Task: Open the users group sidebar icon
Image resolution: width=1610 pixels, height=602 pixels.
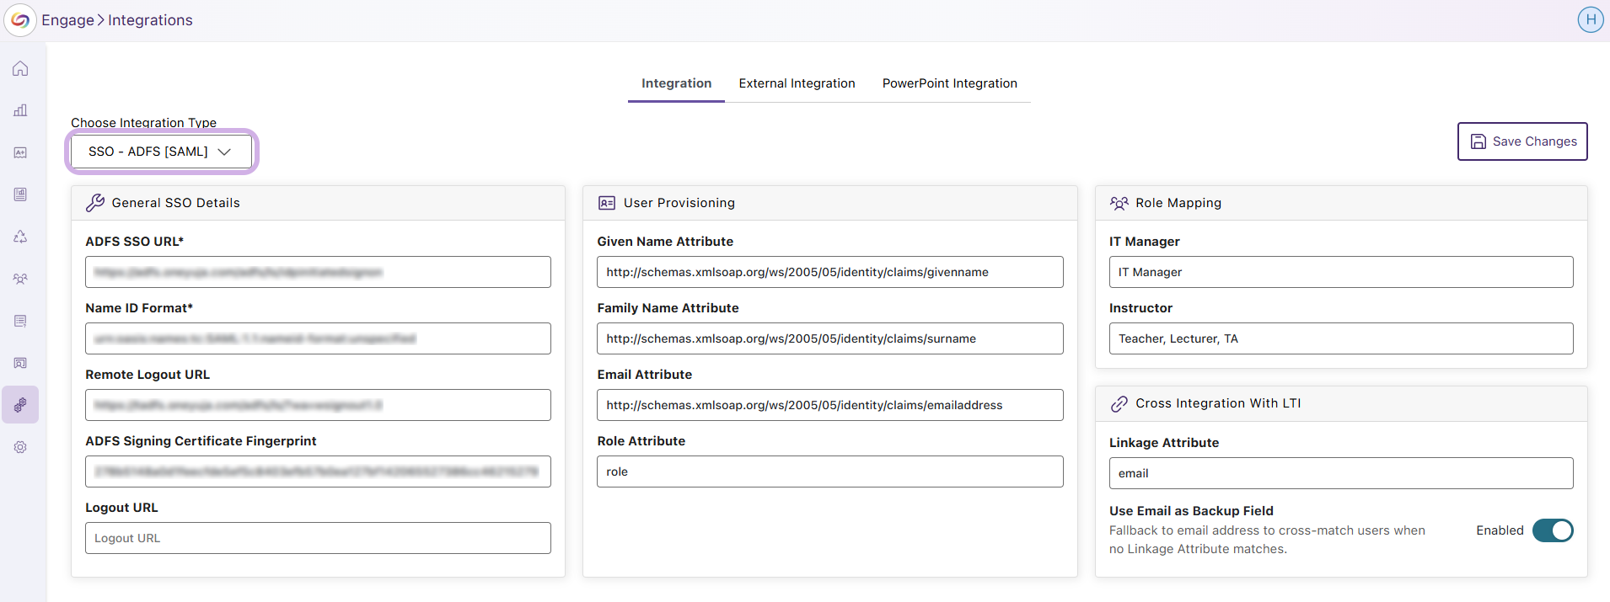Action: tap(20, 279)
